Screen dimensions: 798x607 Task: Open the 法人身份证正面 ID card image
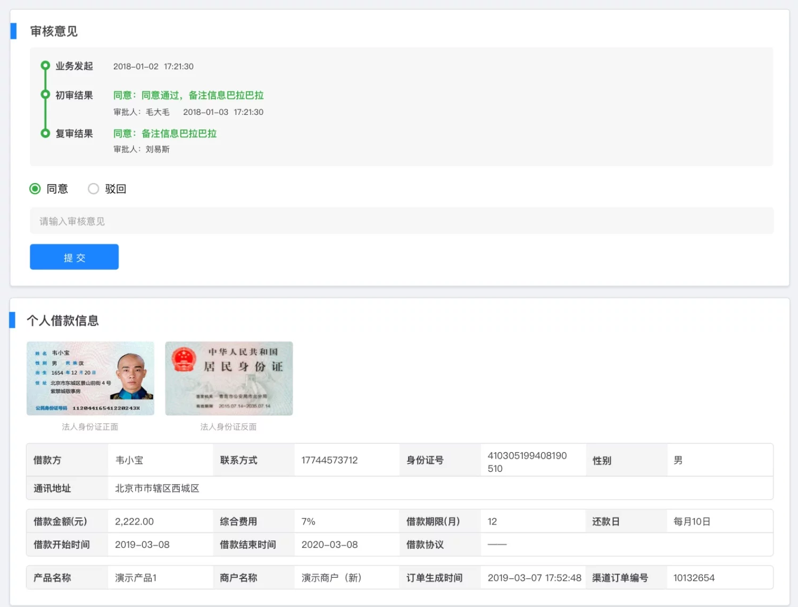pos(90,378)
